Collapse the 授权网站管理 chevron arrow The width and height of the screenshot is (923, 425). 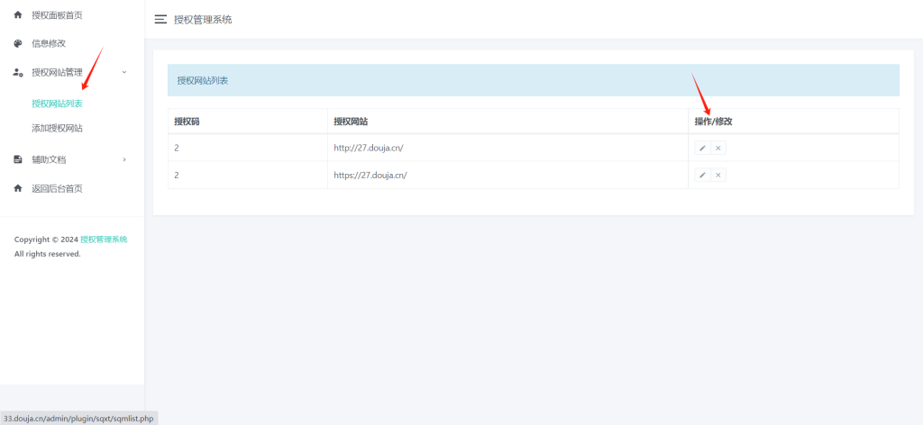click(124, 72)
